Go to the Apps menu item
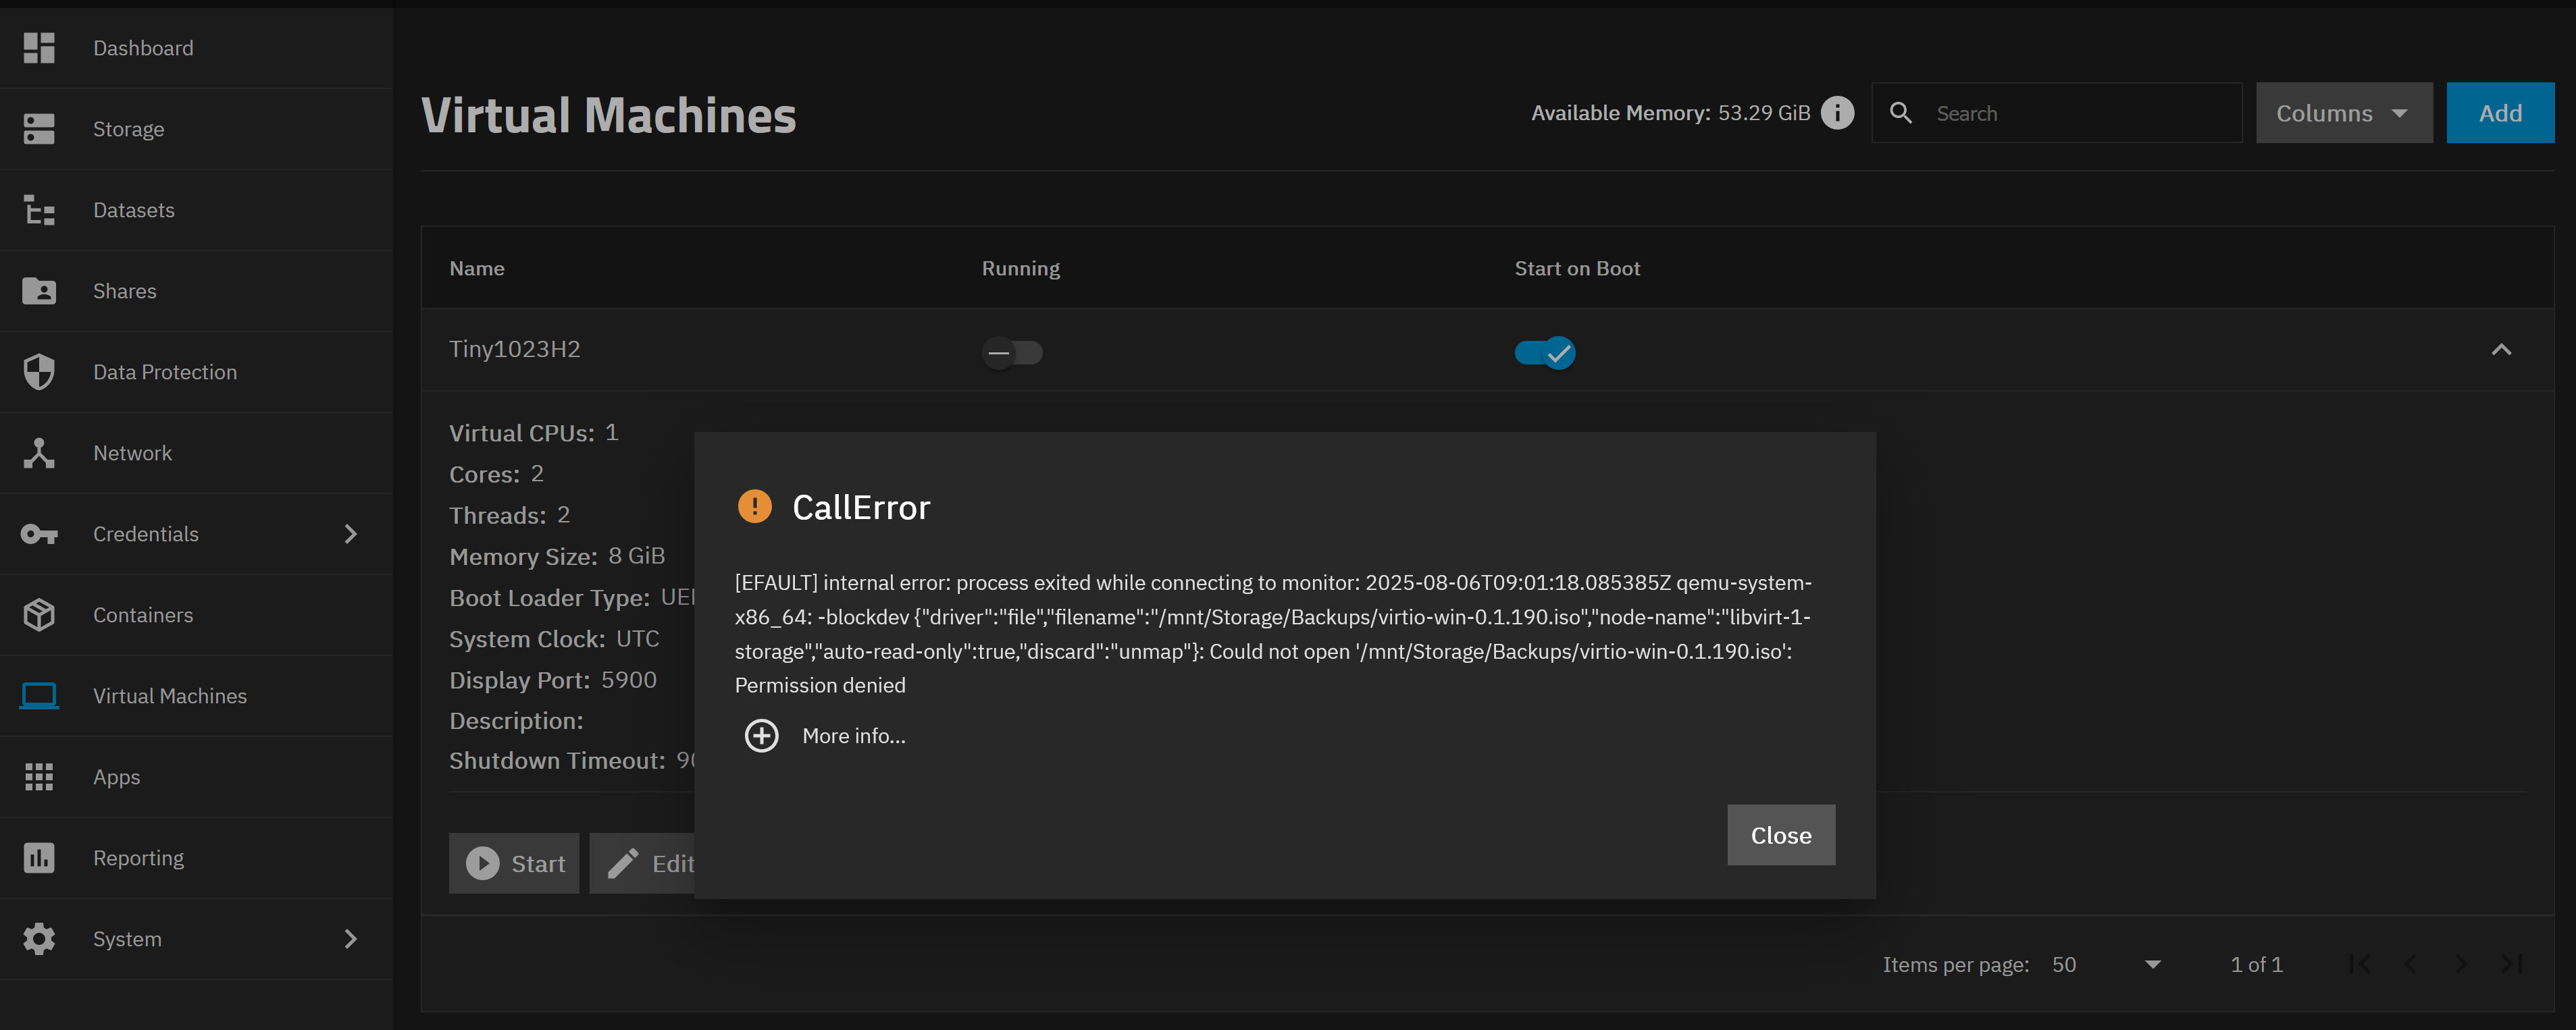The height and width of the screenshot is (1030, 2576). pos(117,776)
